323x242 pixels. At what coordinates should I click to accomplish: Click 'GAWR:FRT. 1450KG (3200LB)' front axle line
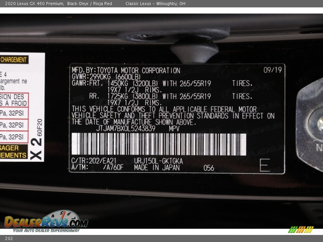[x=115, y=83]
